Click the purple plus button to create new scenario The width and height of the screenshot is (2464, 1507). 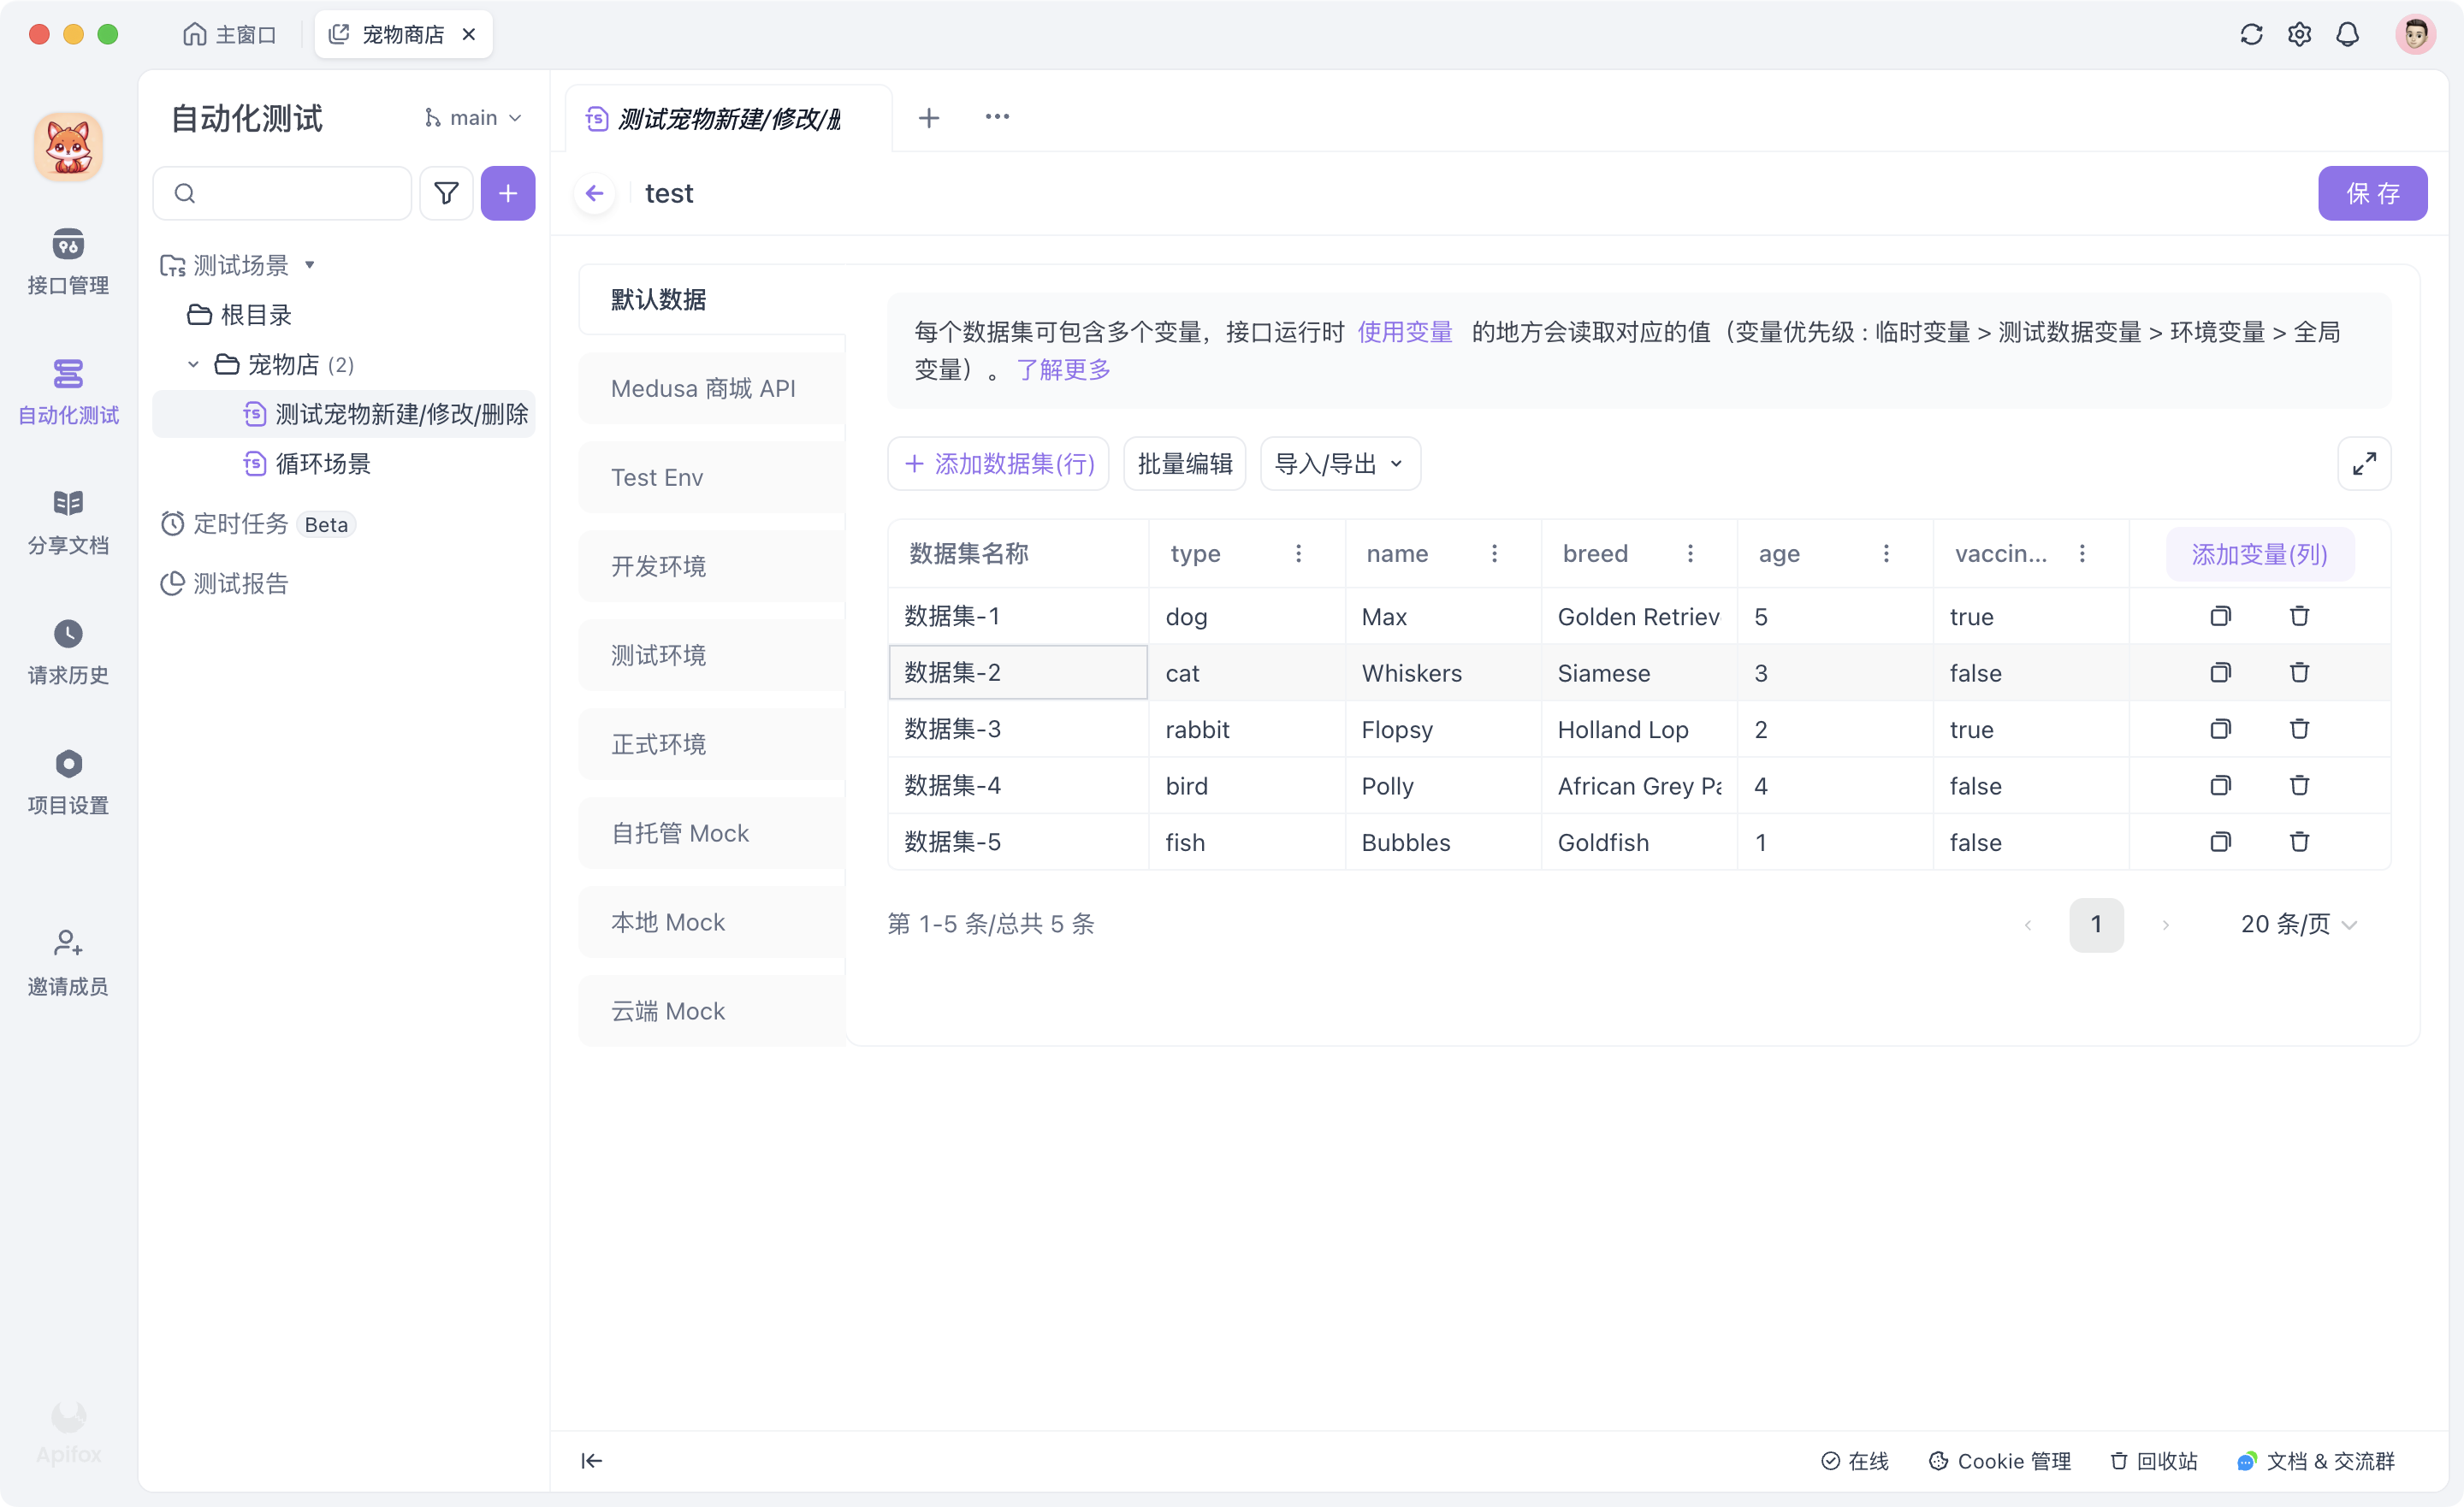click(508, 192)
